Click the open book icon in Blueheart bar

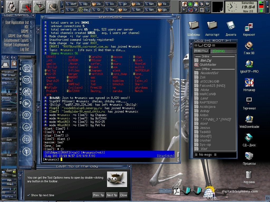click(x=27, y=139)
